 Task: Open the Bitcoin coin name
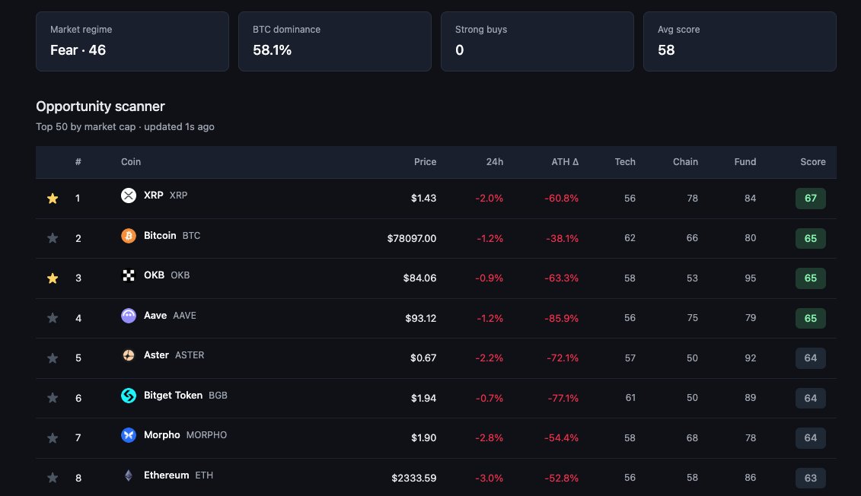[160, 235]
